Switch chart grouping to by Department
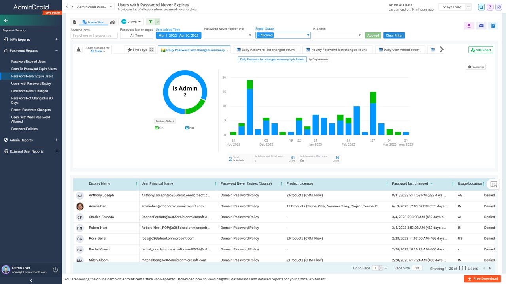506x284 pixels. pyautogui.click(x=318, y=59)
